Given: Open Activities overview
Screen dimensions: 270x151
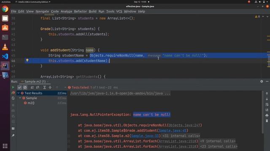Looking at the screenshot, I should [x=6, y=2].
